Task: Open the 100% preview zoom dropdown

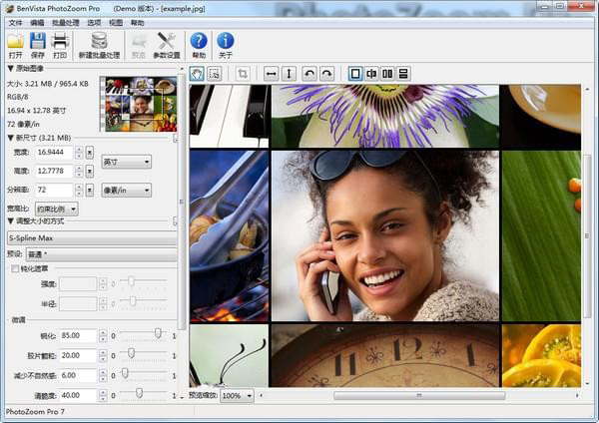Action: [x=237, y=396]
